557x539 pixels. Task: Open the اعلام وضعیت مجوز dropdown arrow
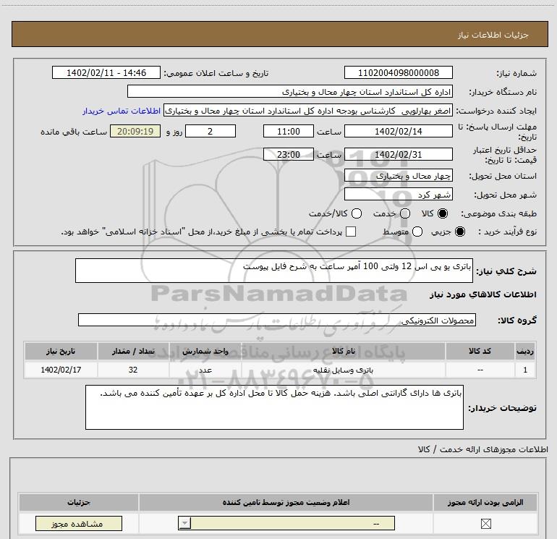184,523
